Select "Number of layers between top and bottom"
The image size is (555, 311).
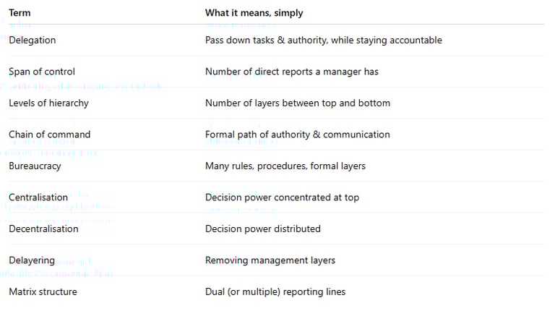click(x=297, y=103)
